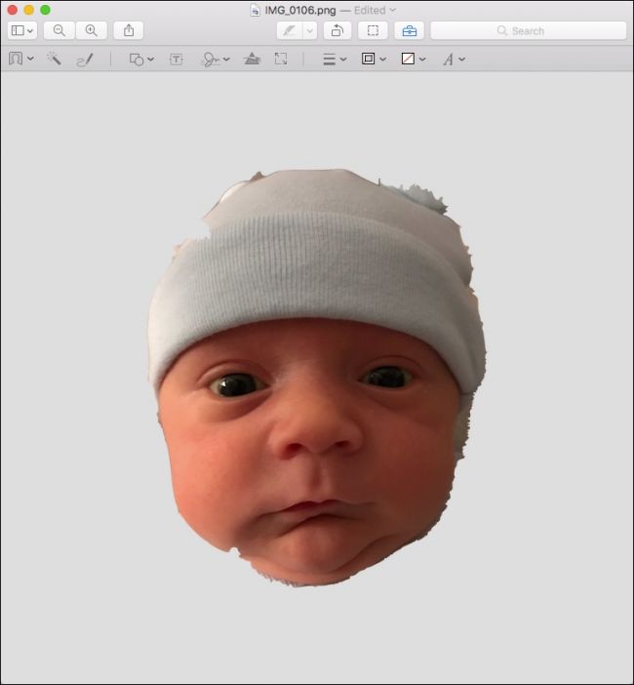Select the highlight pen tool
Image resolution: width=634 pixels, height=685 pixels.
290,30
